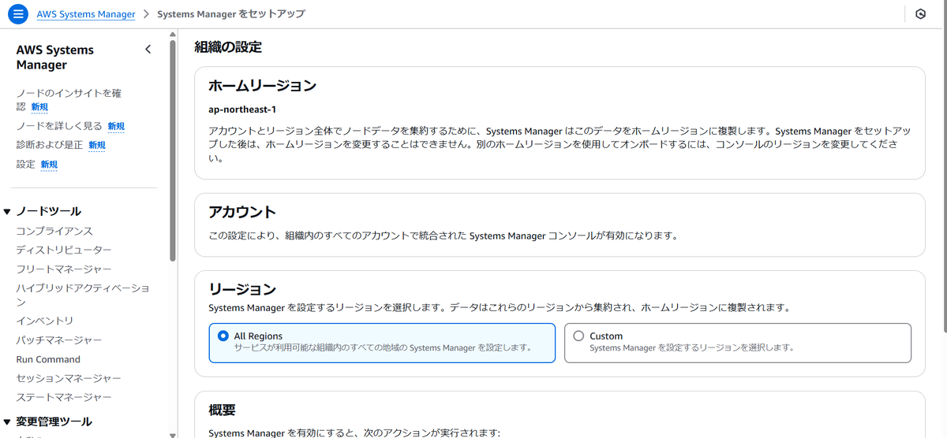Open ステートマネージャー in sidebar
947x438 pixels.
(x=64, y=398)
